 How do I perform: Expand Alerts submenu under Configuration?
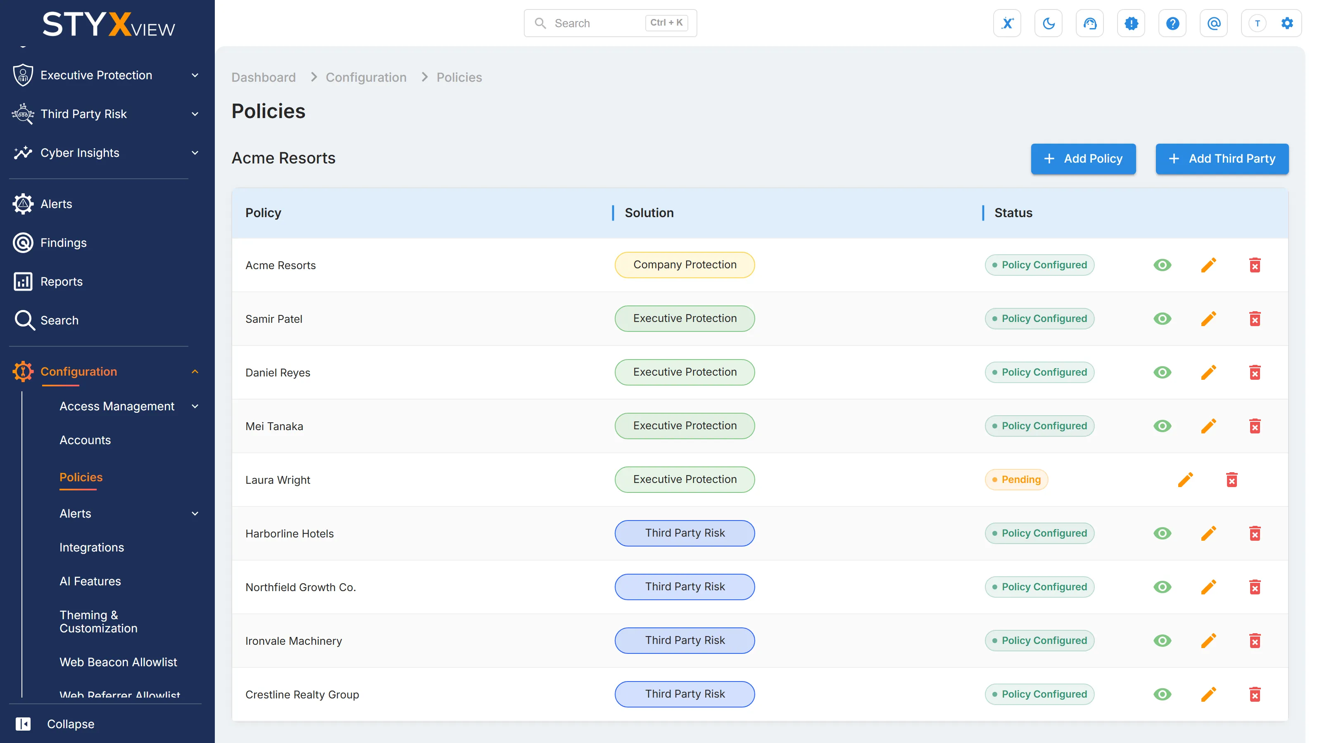pyautogui.click(x=195, y=514)
